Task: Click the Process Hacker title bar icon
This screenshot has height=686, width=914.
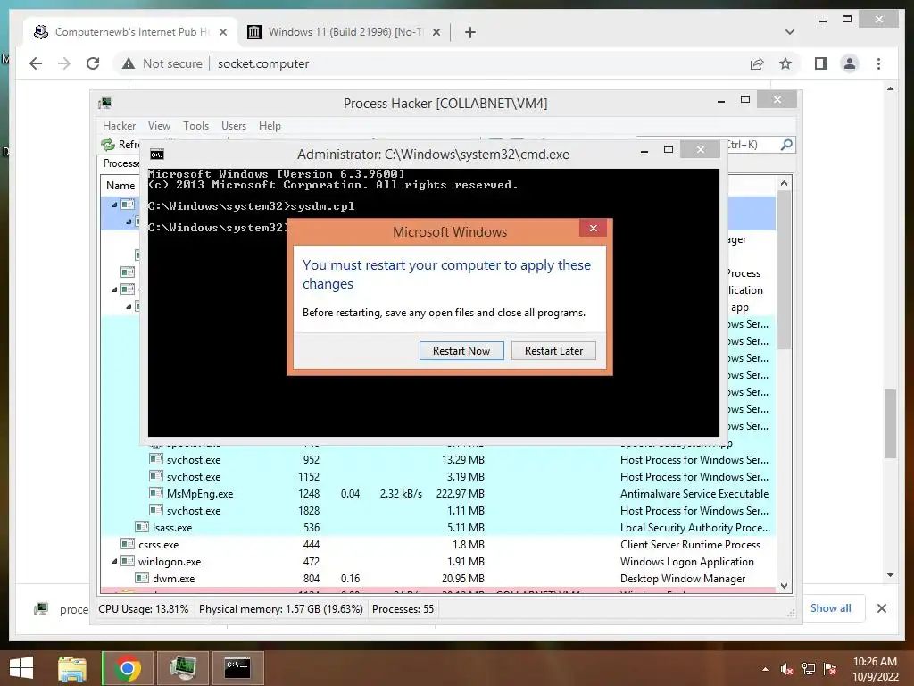Action: pyautogui.click(x=105, y=104)
